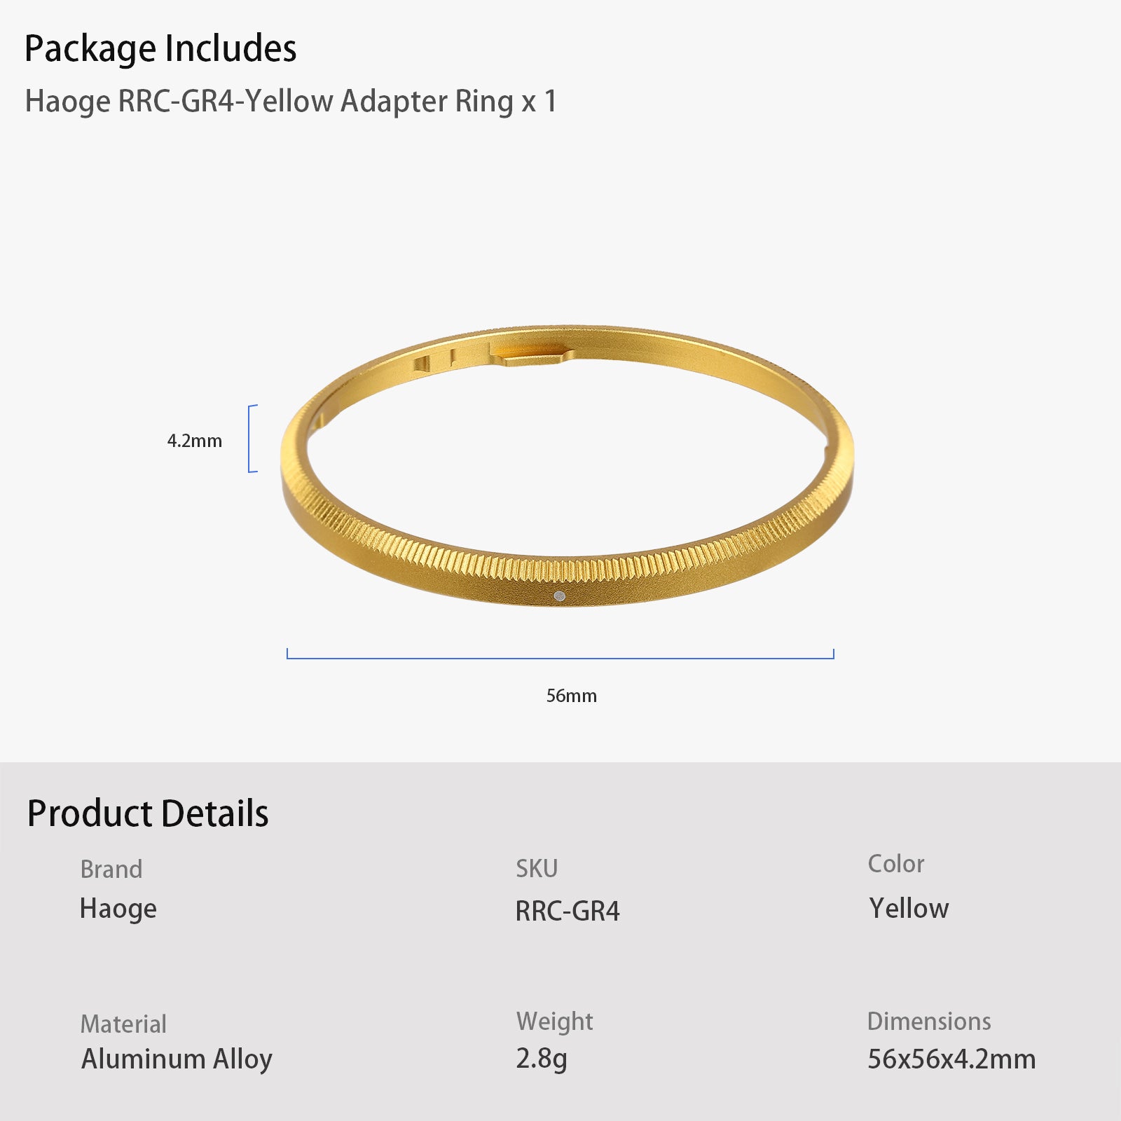Click the Brand field label
The height and width of the screenshot is (1121, 1121).
pos(111,869)
